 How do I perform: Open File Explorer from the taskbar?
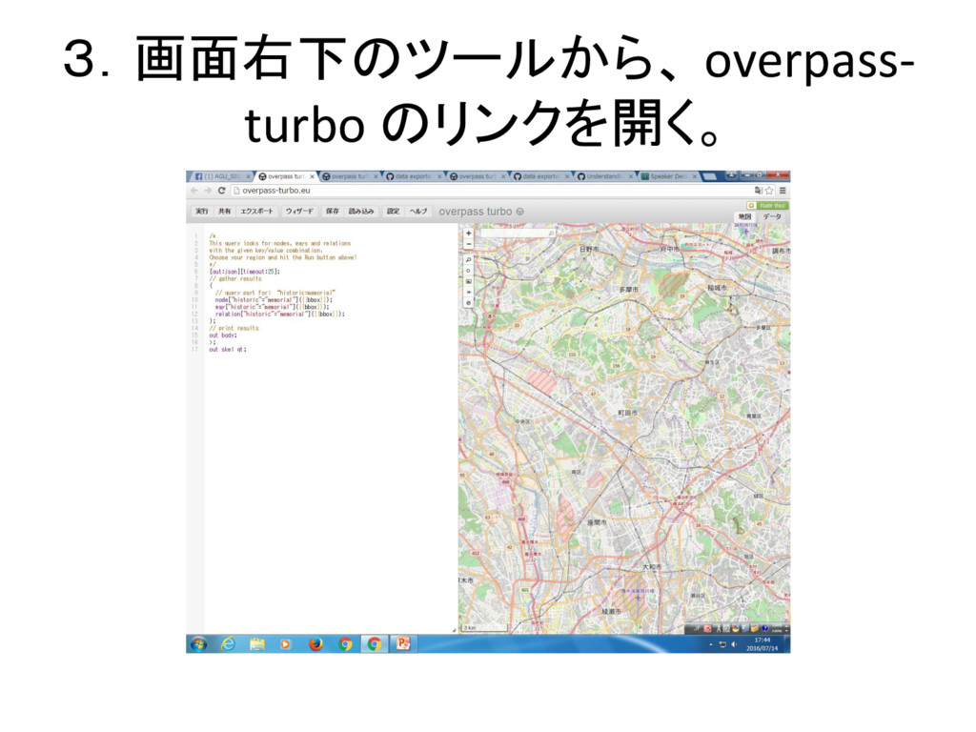pos(257,644)
